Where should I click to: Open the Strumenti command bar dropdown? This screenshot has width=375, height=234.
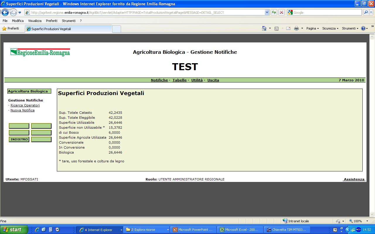pos(350,28)
